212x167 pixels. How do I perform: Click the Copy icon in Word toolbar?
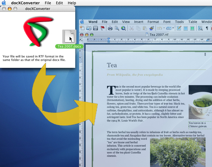click(138, 28)
